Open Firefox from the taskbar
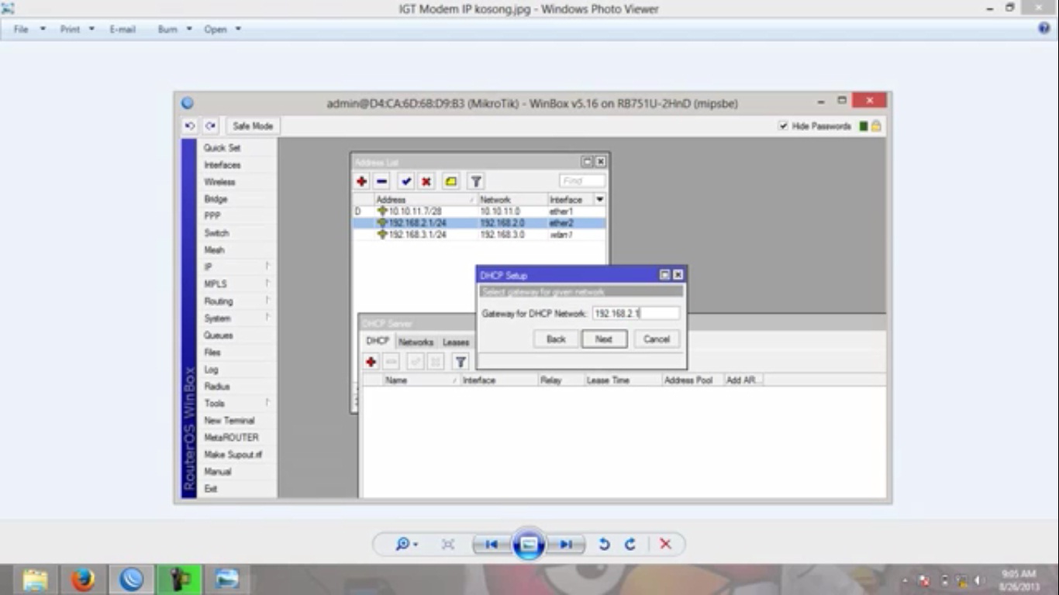This screenshot has height=595, width=1059. (x=83, y=580)
